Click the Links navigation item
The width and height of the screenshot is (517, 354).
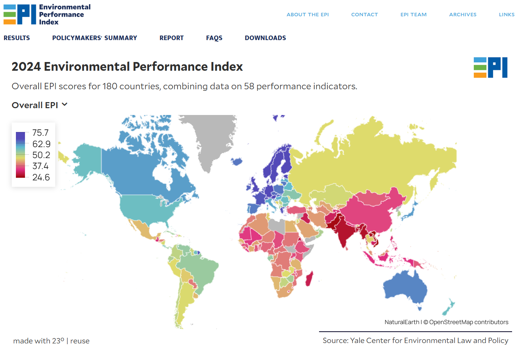coord(506,14)
